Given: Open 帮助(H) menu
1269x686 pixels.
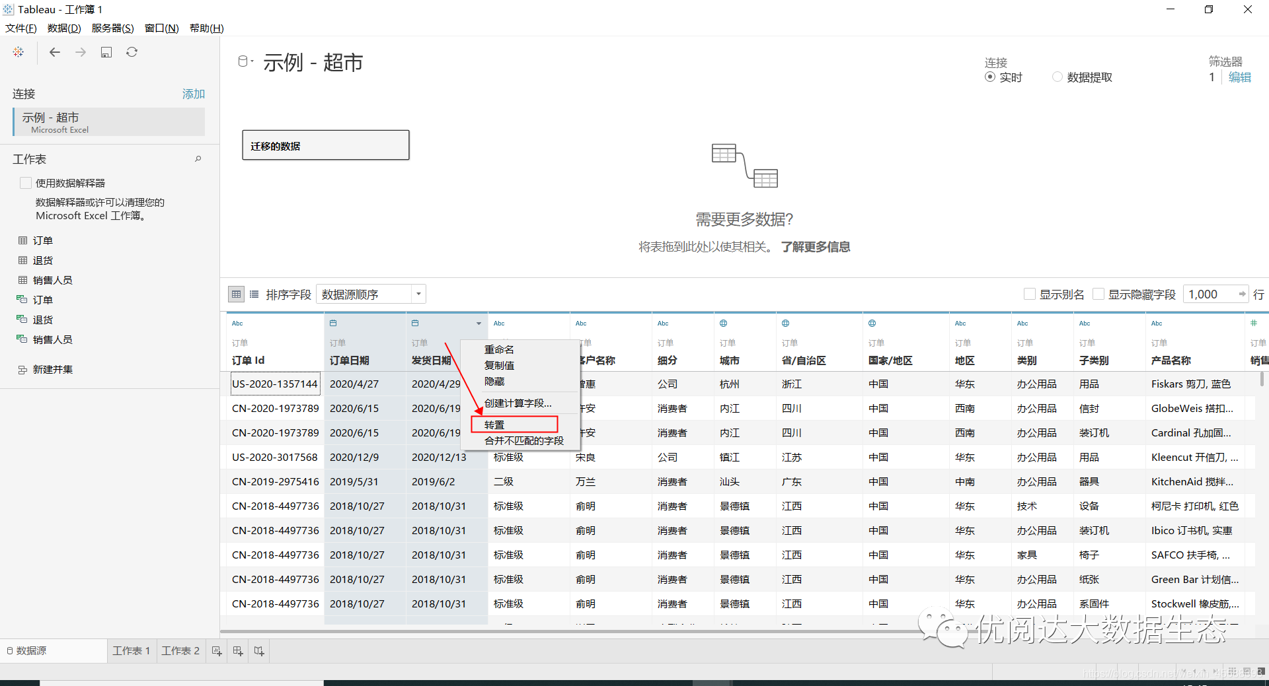Looking at the screenshot, I should tap(207, 28).
